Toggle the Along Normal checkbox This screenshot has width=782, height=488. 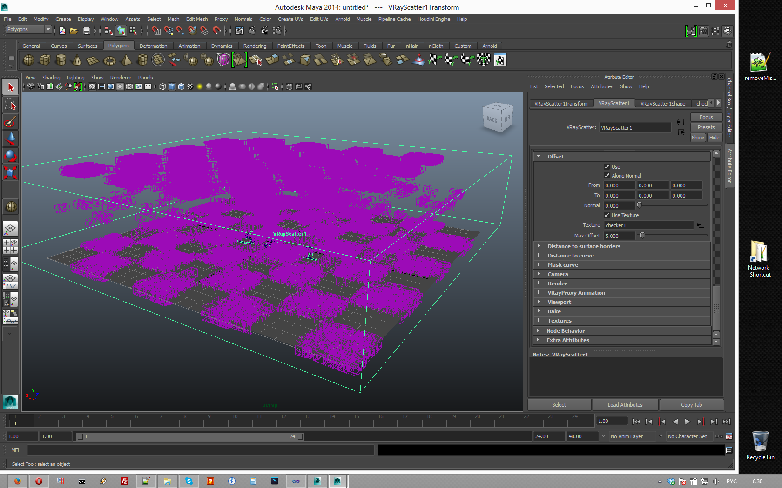pyautogui.click(x=607, y=175)
